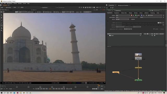Open the Help menu
Image resolution: width=167 pixels, height=94 pixels.
coord(28,3)
